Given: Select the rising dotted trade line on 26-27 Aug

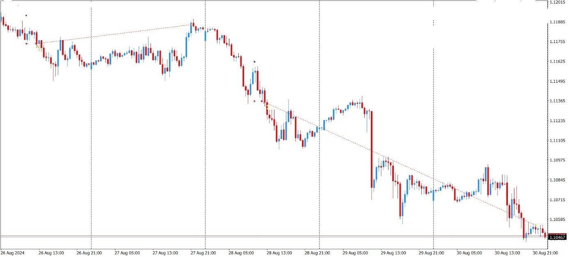Looking at the screenshot, I should [115, 34].
